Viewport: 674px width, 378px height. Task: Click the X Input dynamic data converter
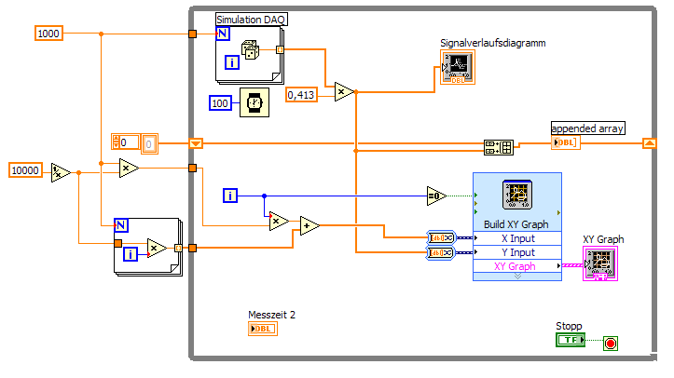[442, 237]
